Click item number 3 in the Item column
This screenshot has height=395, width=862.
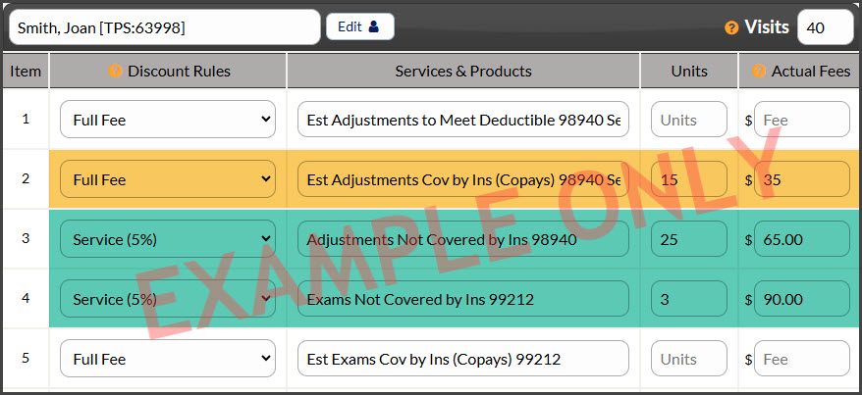(26, 238)
